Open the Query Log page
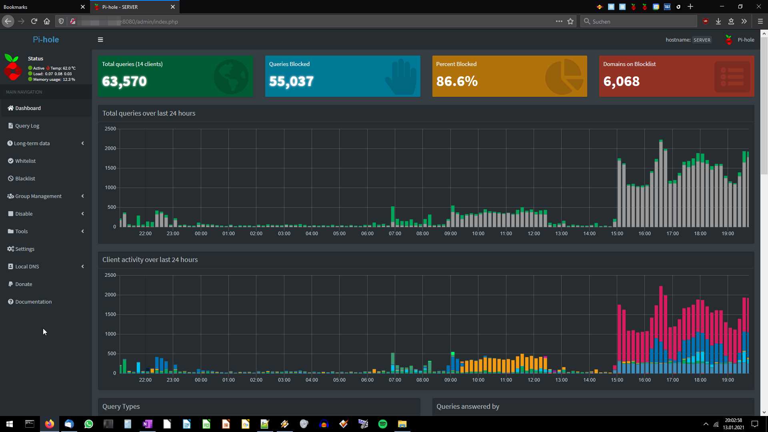 click(x=27, y=126)
